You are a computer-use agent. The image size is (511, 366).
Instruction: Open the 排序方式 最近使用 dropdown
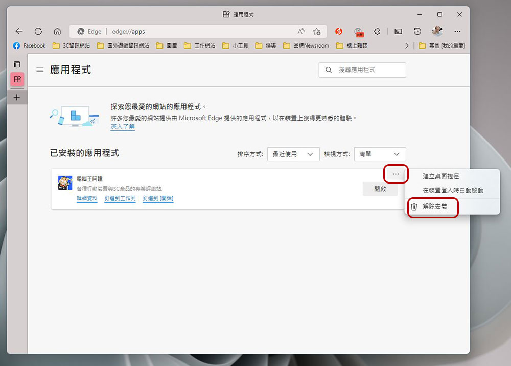(293, 154)
